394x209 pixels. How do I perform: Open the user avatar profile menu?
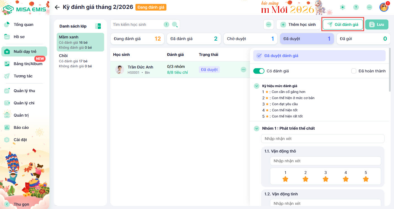click(x=384, y=7)
